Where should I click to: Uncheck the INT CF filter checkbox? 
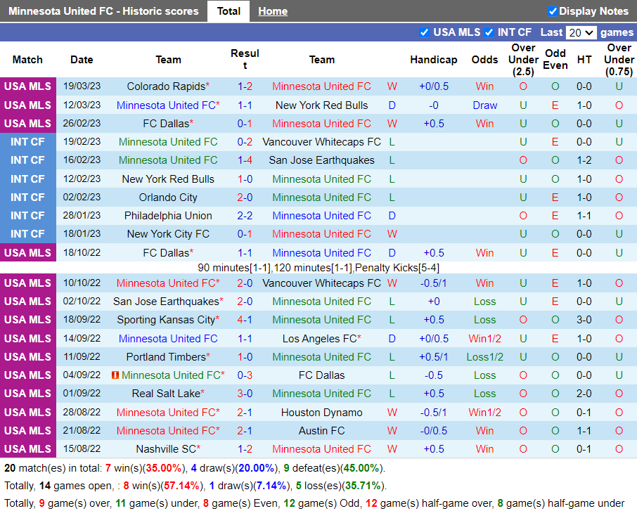point(489,32)
